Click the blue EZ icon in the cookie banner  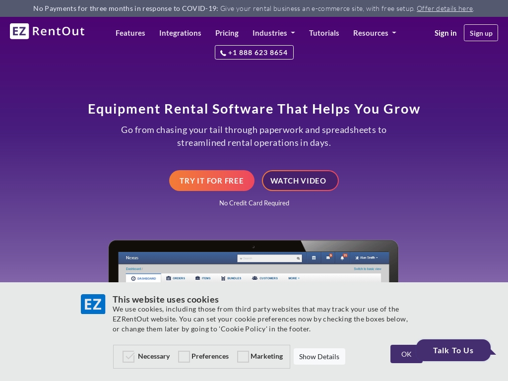pos(93,304)
